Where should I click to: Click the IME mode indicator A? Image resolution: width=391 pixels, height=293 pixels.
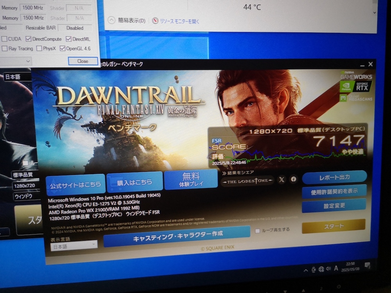[336, 268]
